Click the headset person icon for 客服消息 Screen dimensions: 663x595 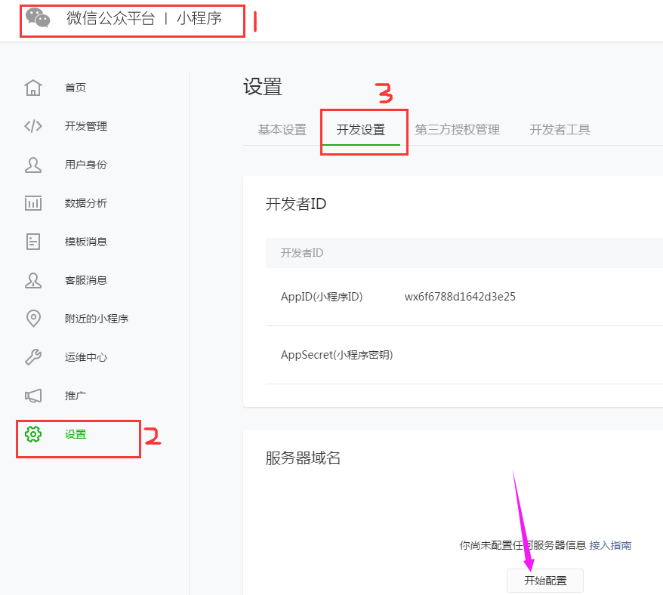tap(33, 280)
